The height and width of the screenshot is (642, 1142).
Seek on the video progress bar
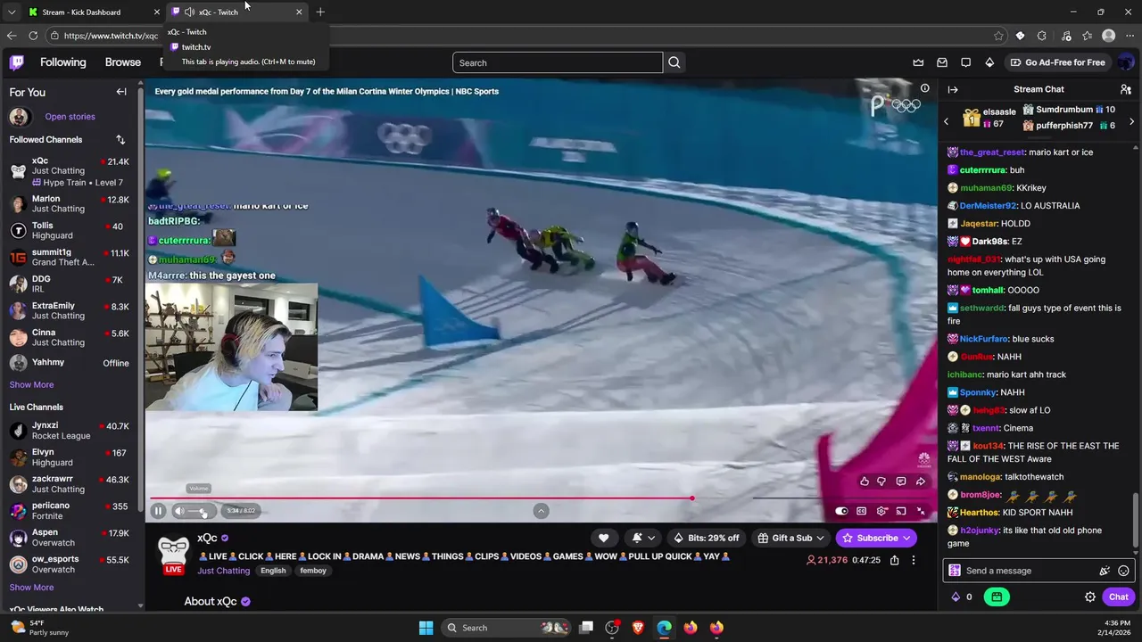pos(539,498)
